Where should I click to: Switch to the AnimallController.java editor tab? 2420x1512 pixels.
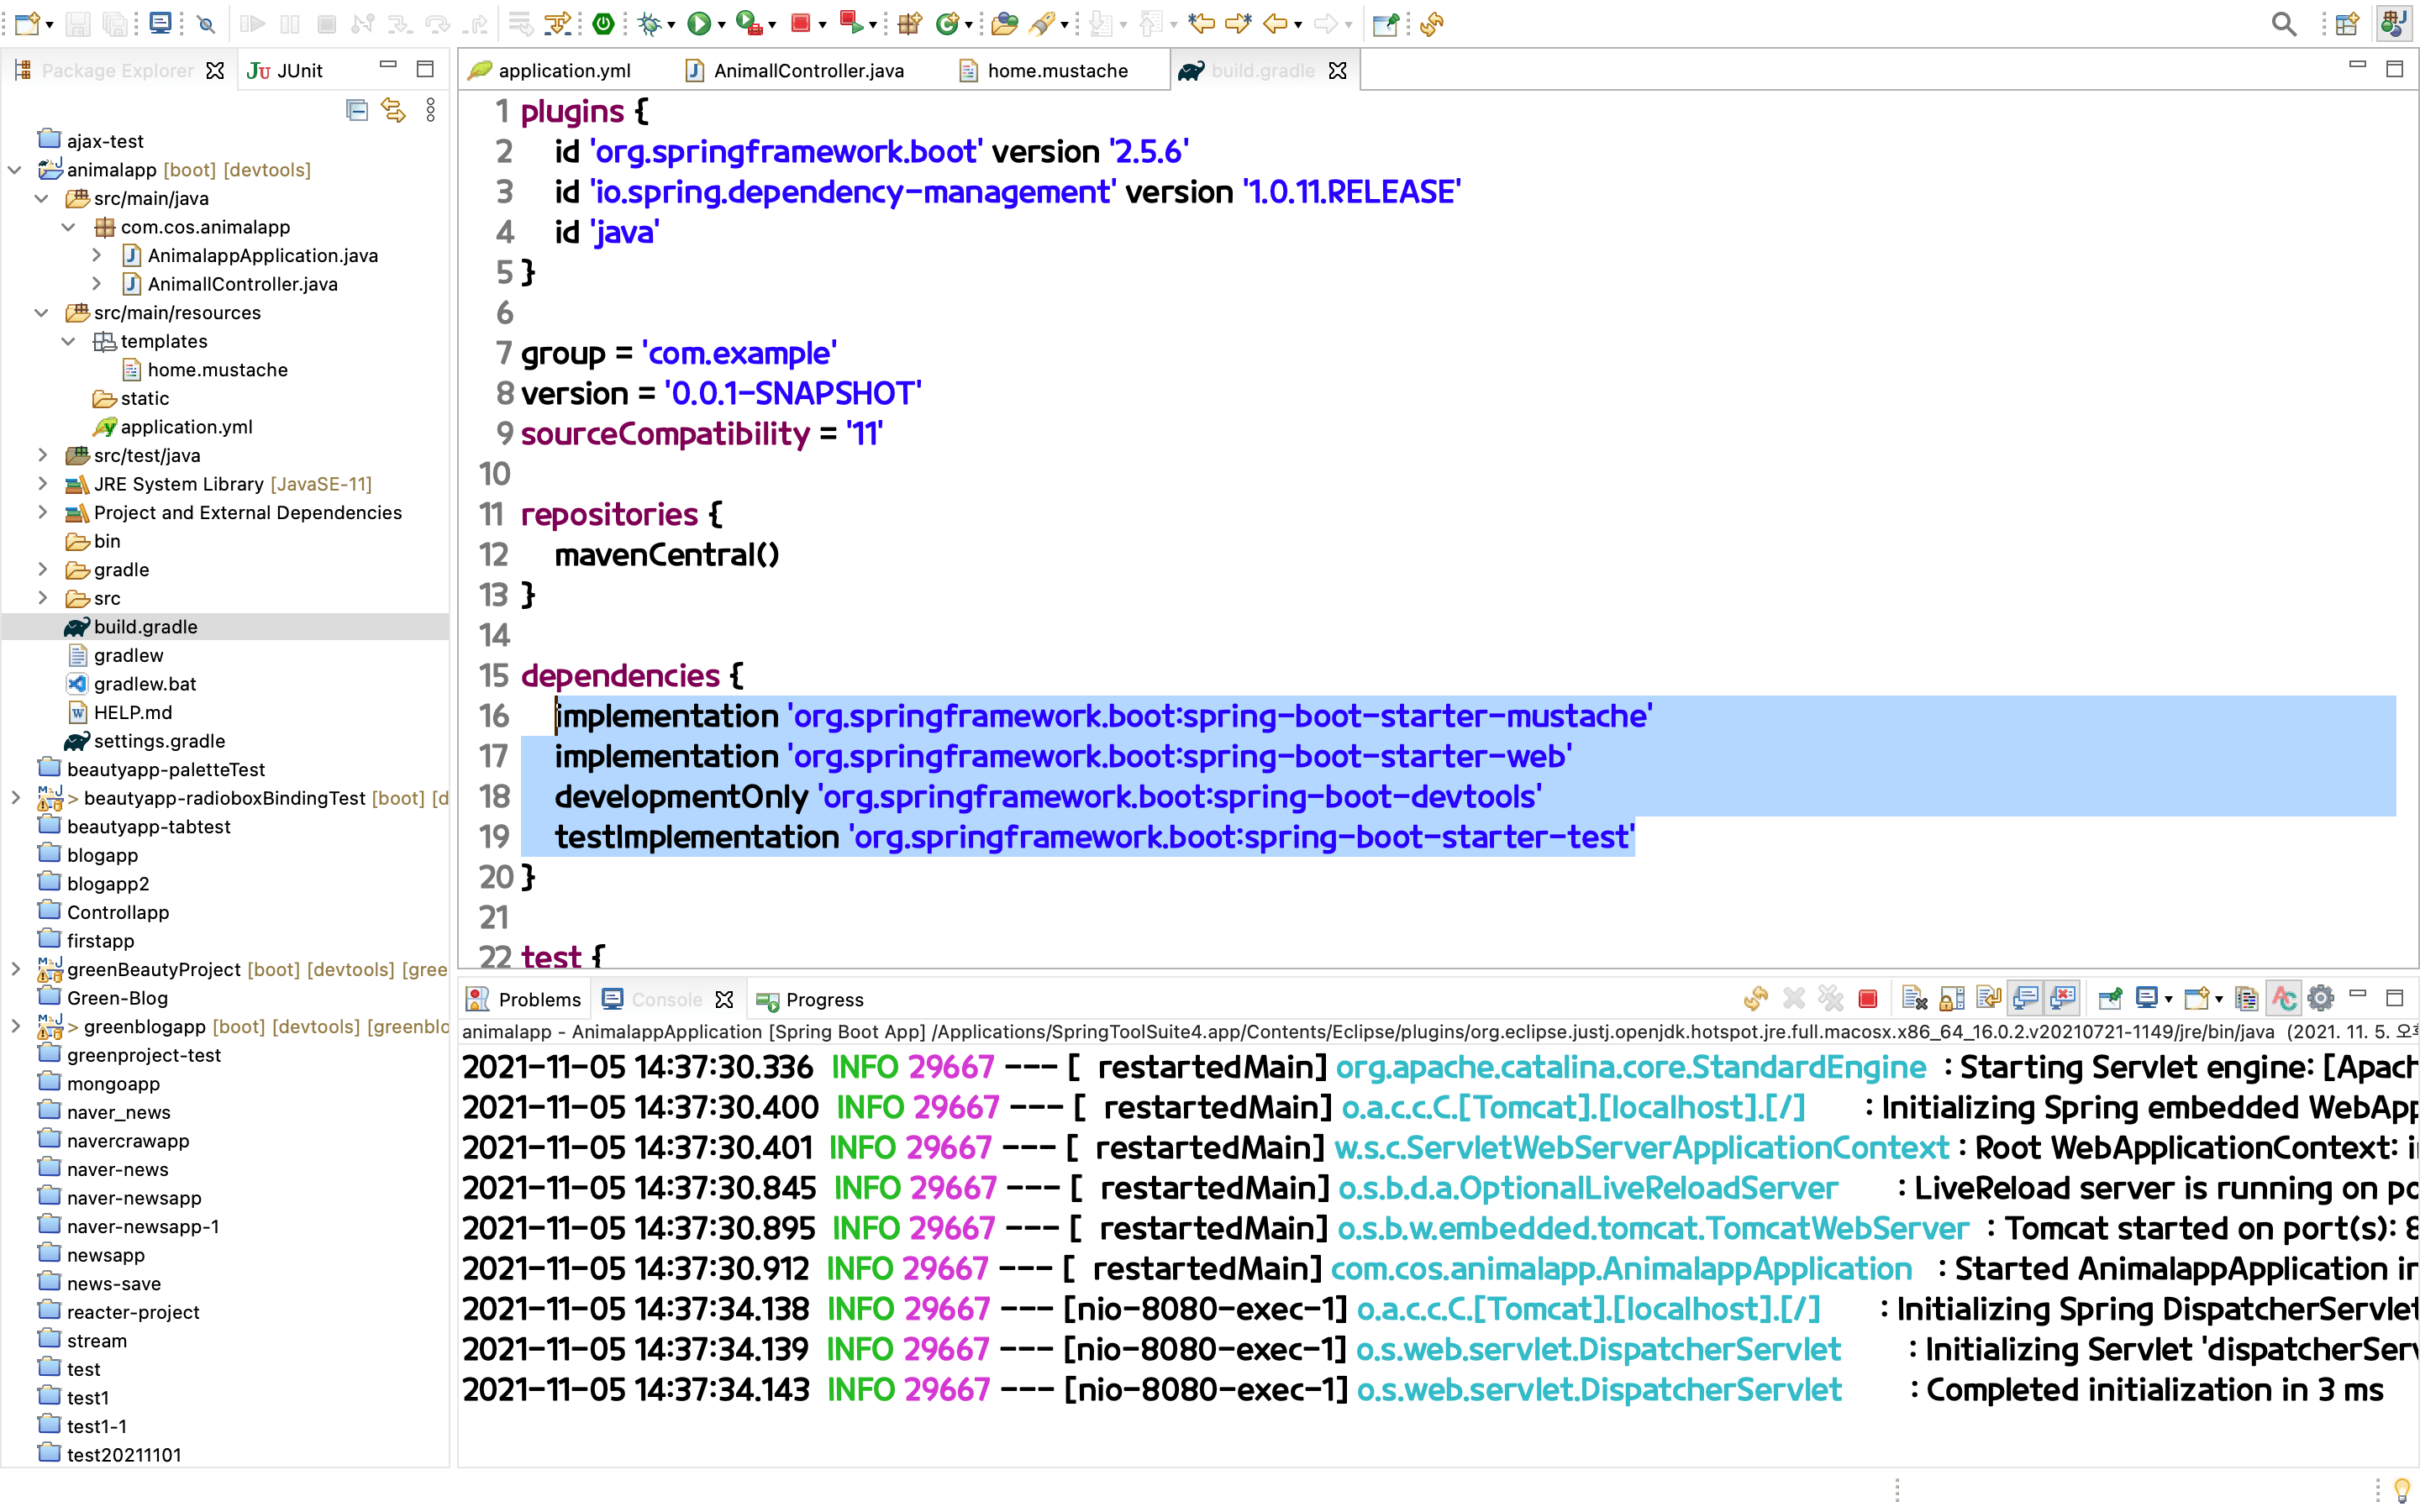(794, 70)
